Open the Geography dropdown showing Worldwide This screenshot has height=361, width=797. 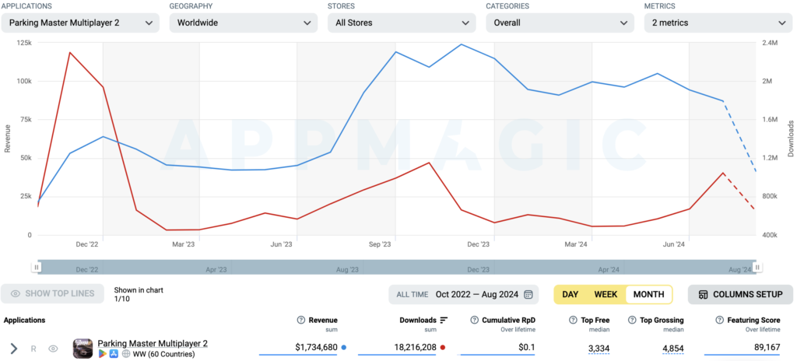[244, 23]
